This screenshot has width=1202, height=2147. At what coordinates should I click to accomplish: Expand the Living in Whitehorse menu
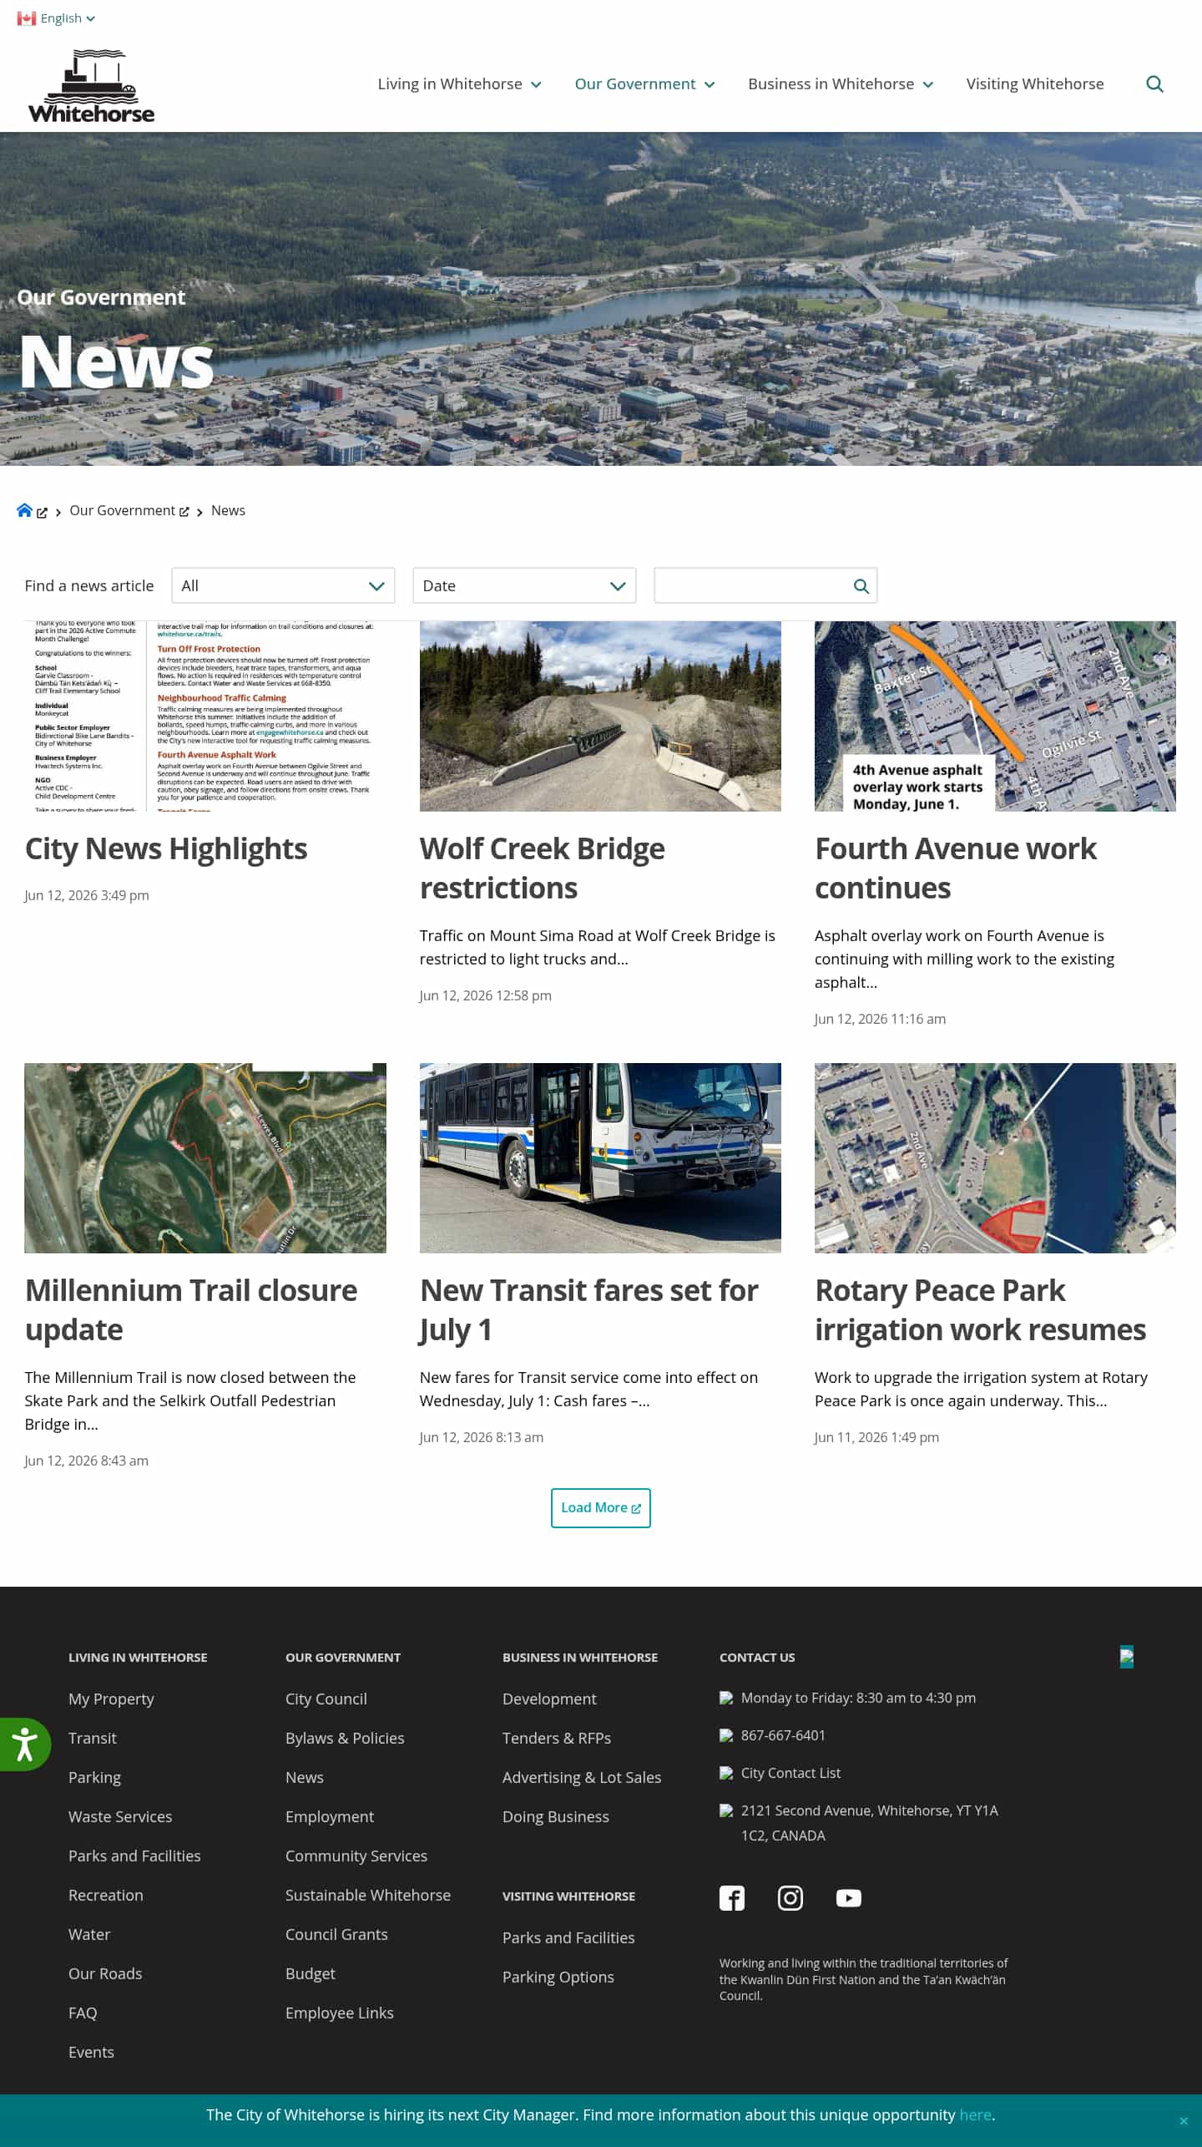[x=460, y=84]
